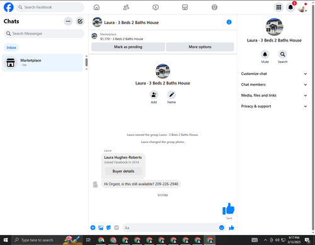Open the Friends tab icon
Screen dimensions: 315x245
126,8
